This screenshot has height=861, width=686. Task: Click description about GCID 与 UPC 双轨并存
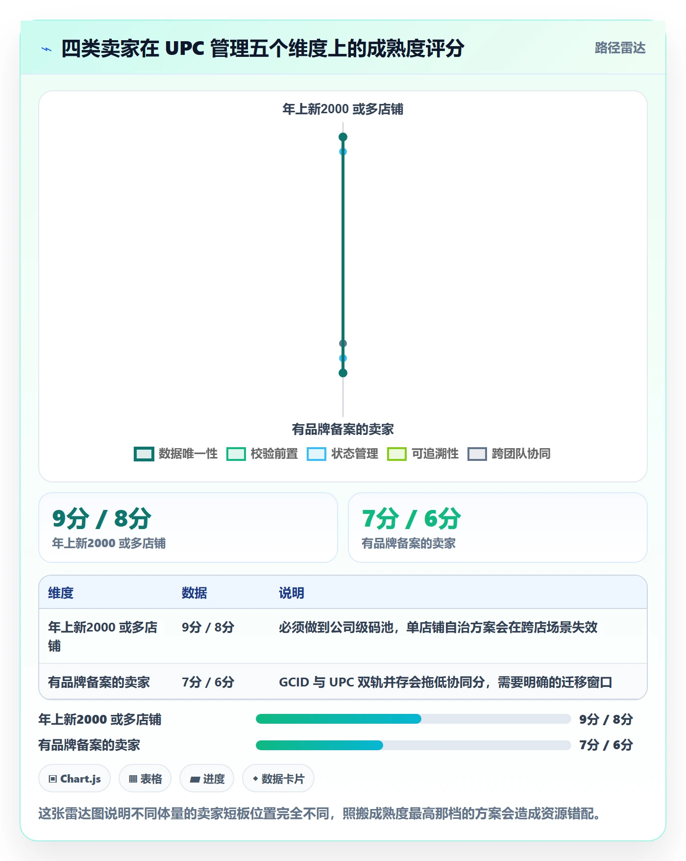[x=445, y=683]
